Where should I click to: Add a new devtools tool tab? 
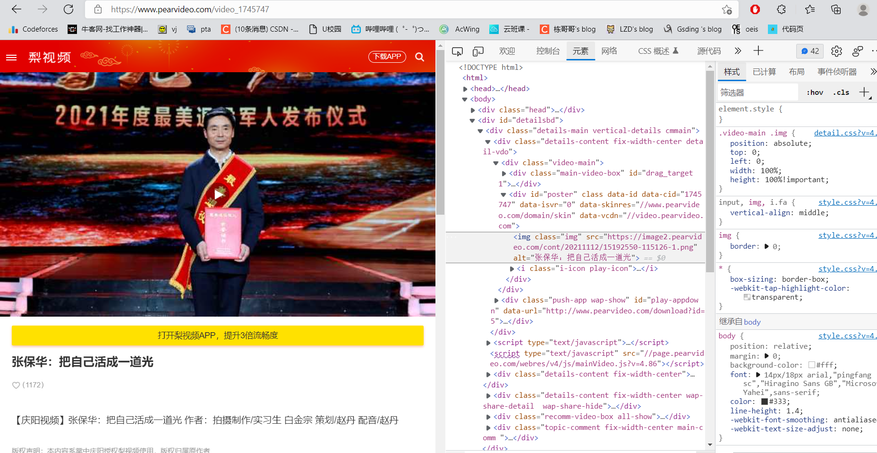coord(758,51)
